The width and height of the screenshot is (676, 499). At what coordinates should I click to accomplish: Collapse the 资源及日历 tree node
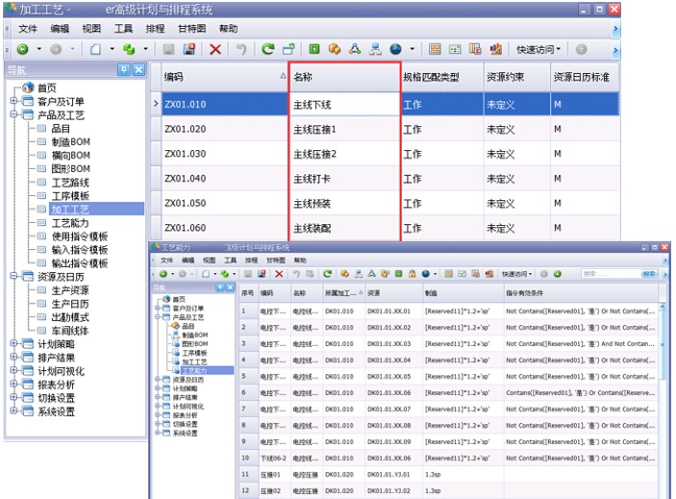pos(13,276)
